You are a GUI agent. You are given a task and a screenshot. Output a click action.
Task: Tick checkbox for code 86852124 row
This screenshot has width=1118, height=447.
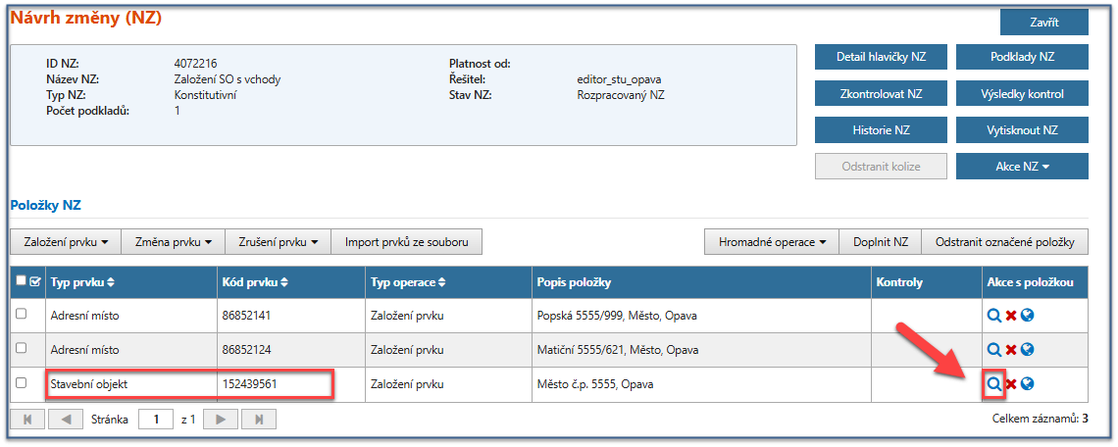[x=22, y=349]
